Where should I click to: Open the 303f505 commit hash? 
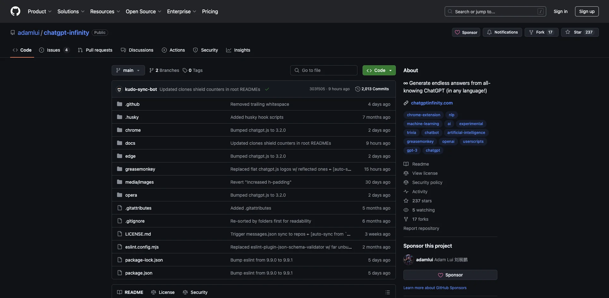point(317,89)
